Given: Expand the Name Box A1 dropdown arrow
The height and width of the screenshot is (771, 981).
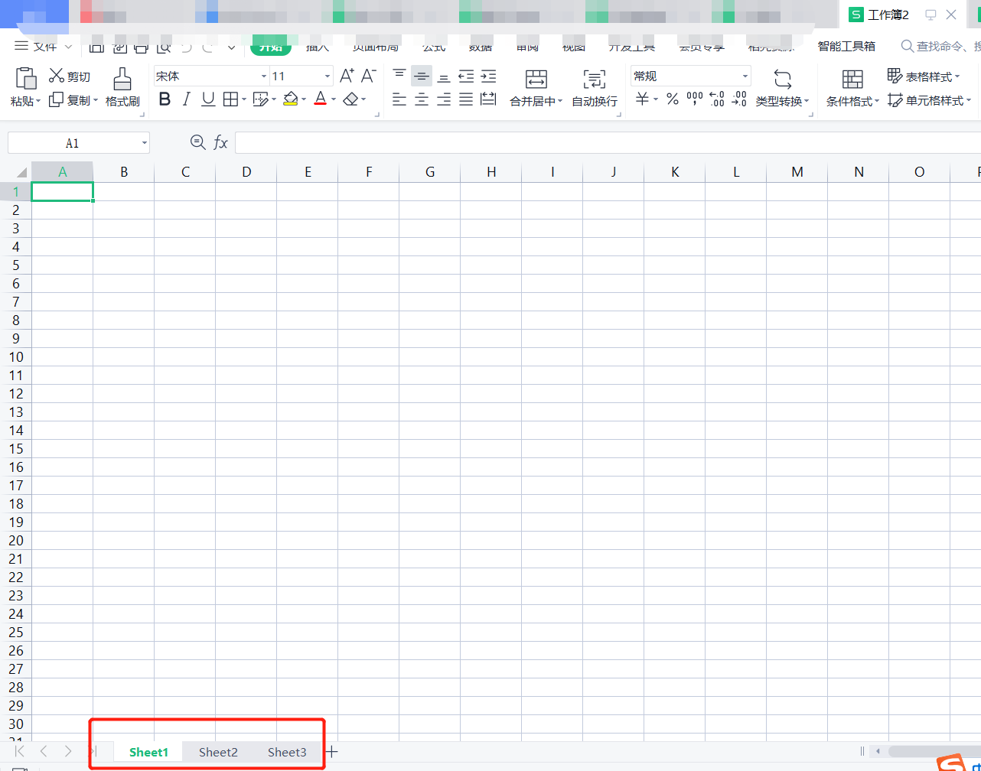Looking at the screenshot, I should [x=144, y=143].
